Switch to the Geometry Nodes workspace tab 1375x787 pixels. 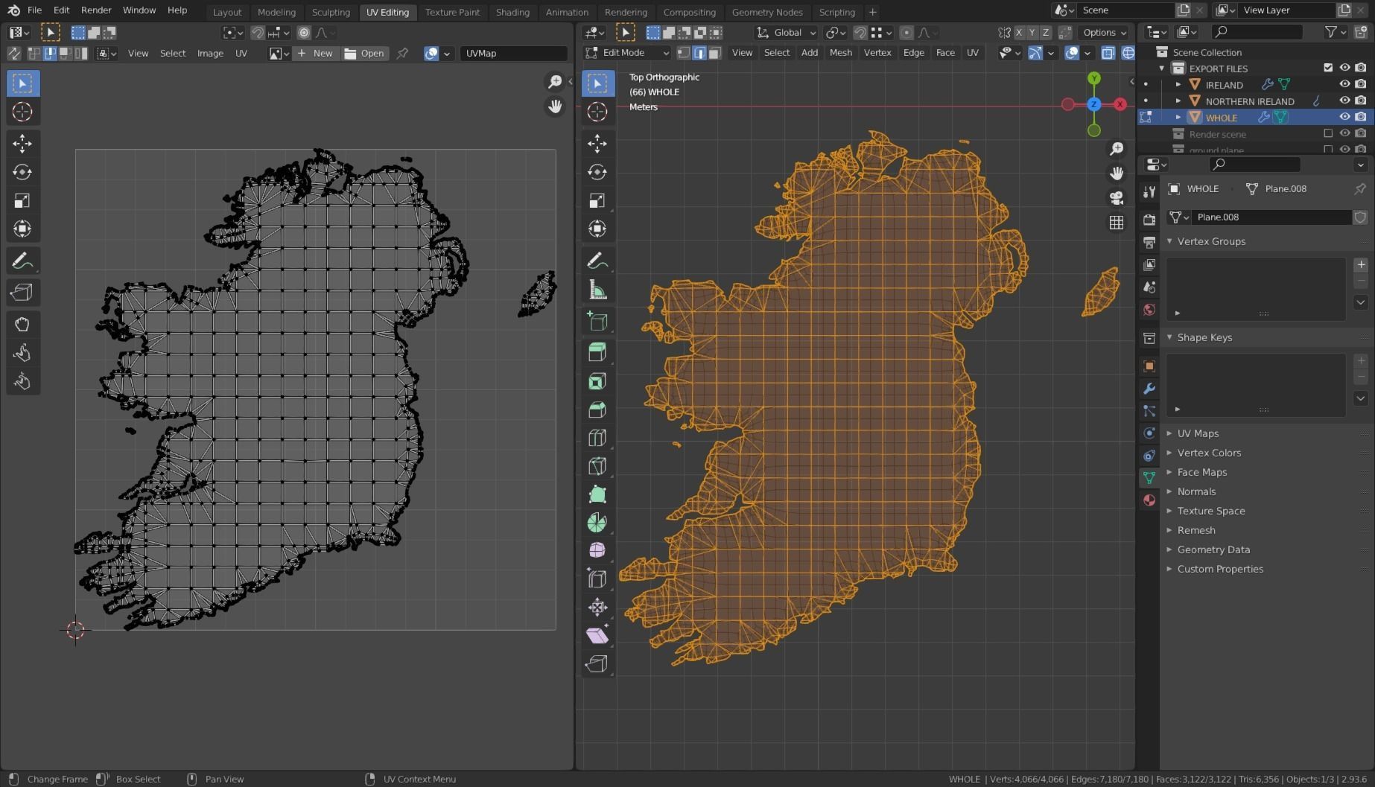767,12
